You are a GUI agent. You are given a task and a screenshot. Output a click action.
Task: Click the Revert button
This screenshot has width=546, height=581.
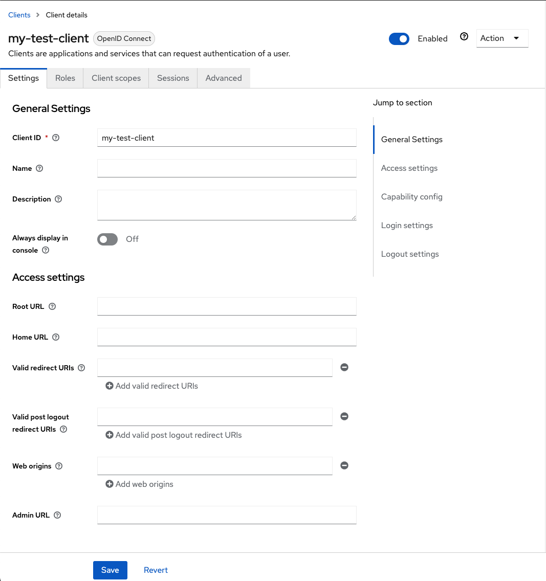[x=156, y=570]
